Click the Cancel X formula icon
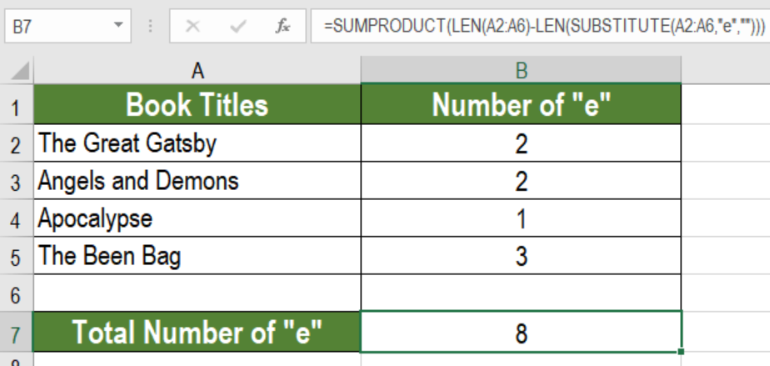The height and width of the screenshot is (366, 770). (x=193, y=26)
